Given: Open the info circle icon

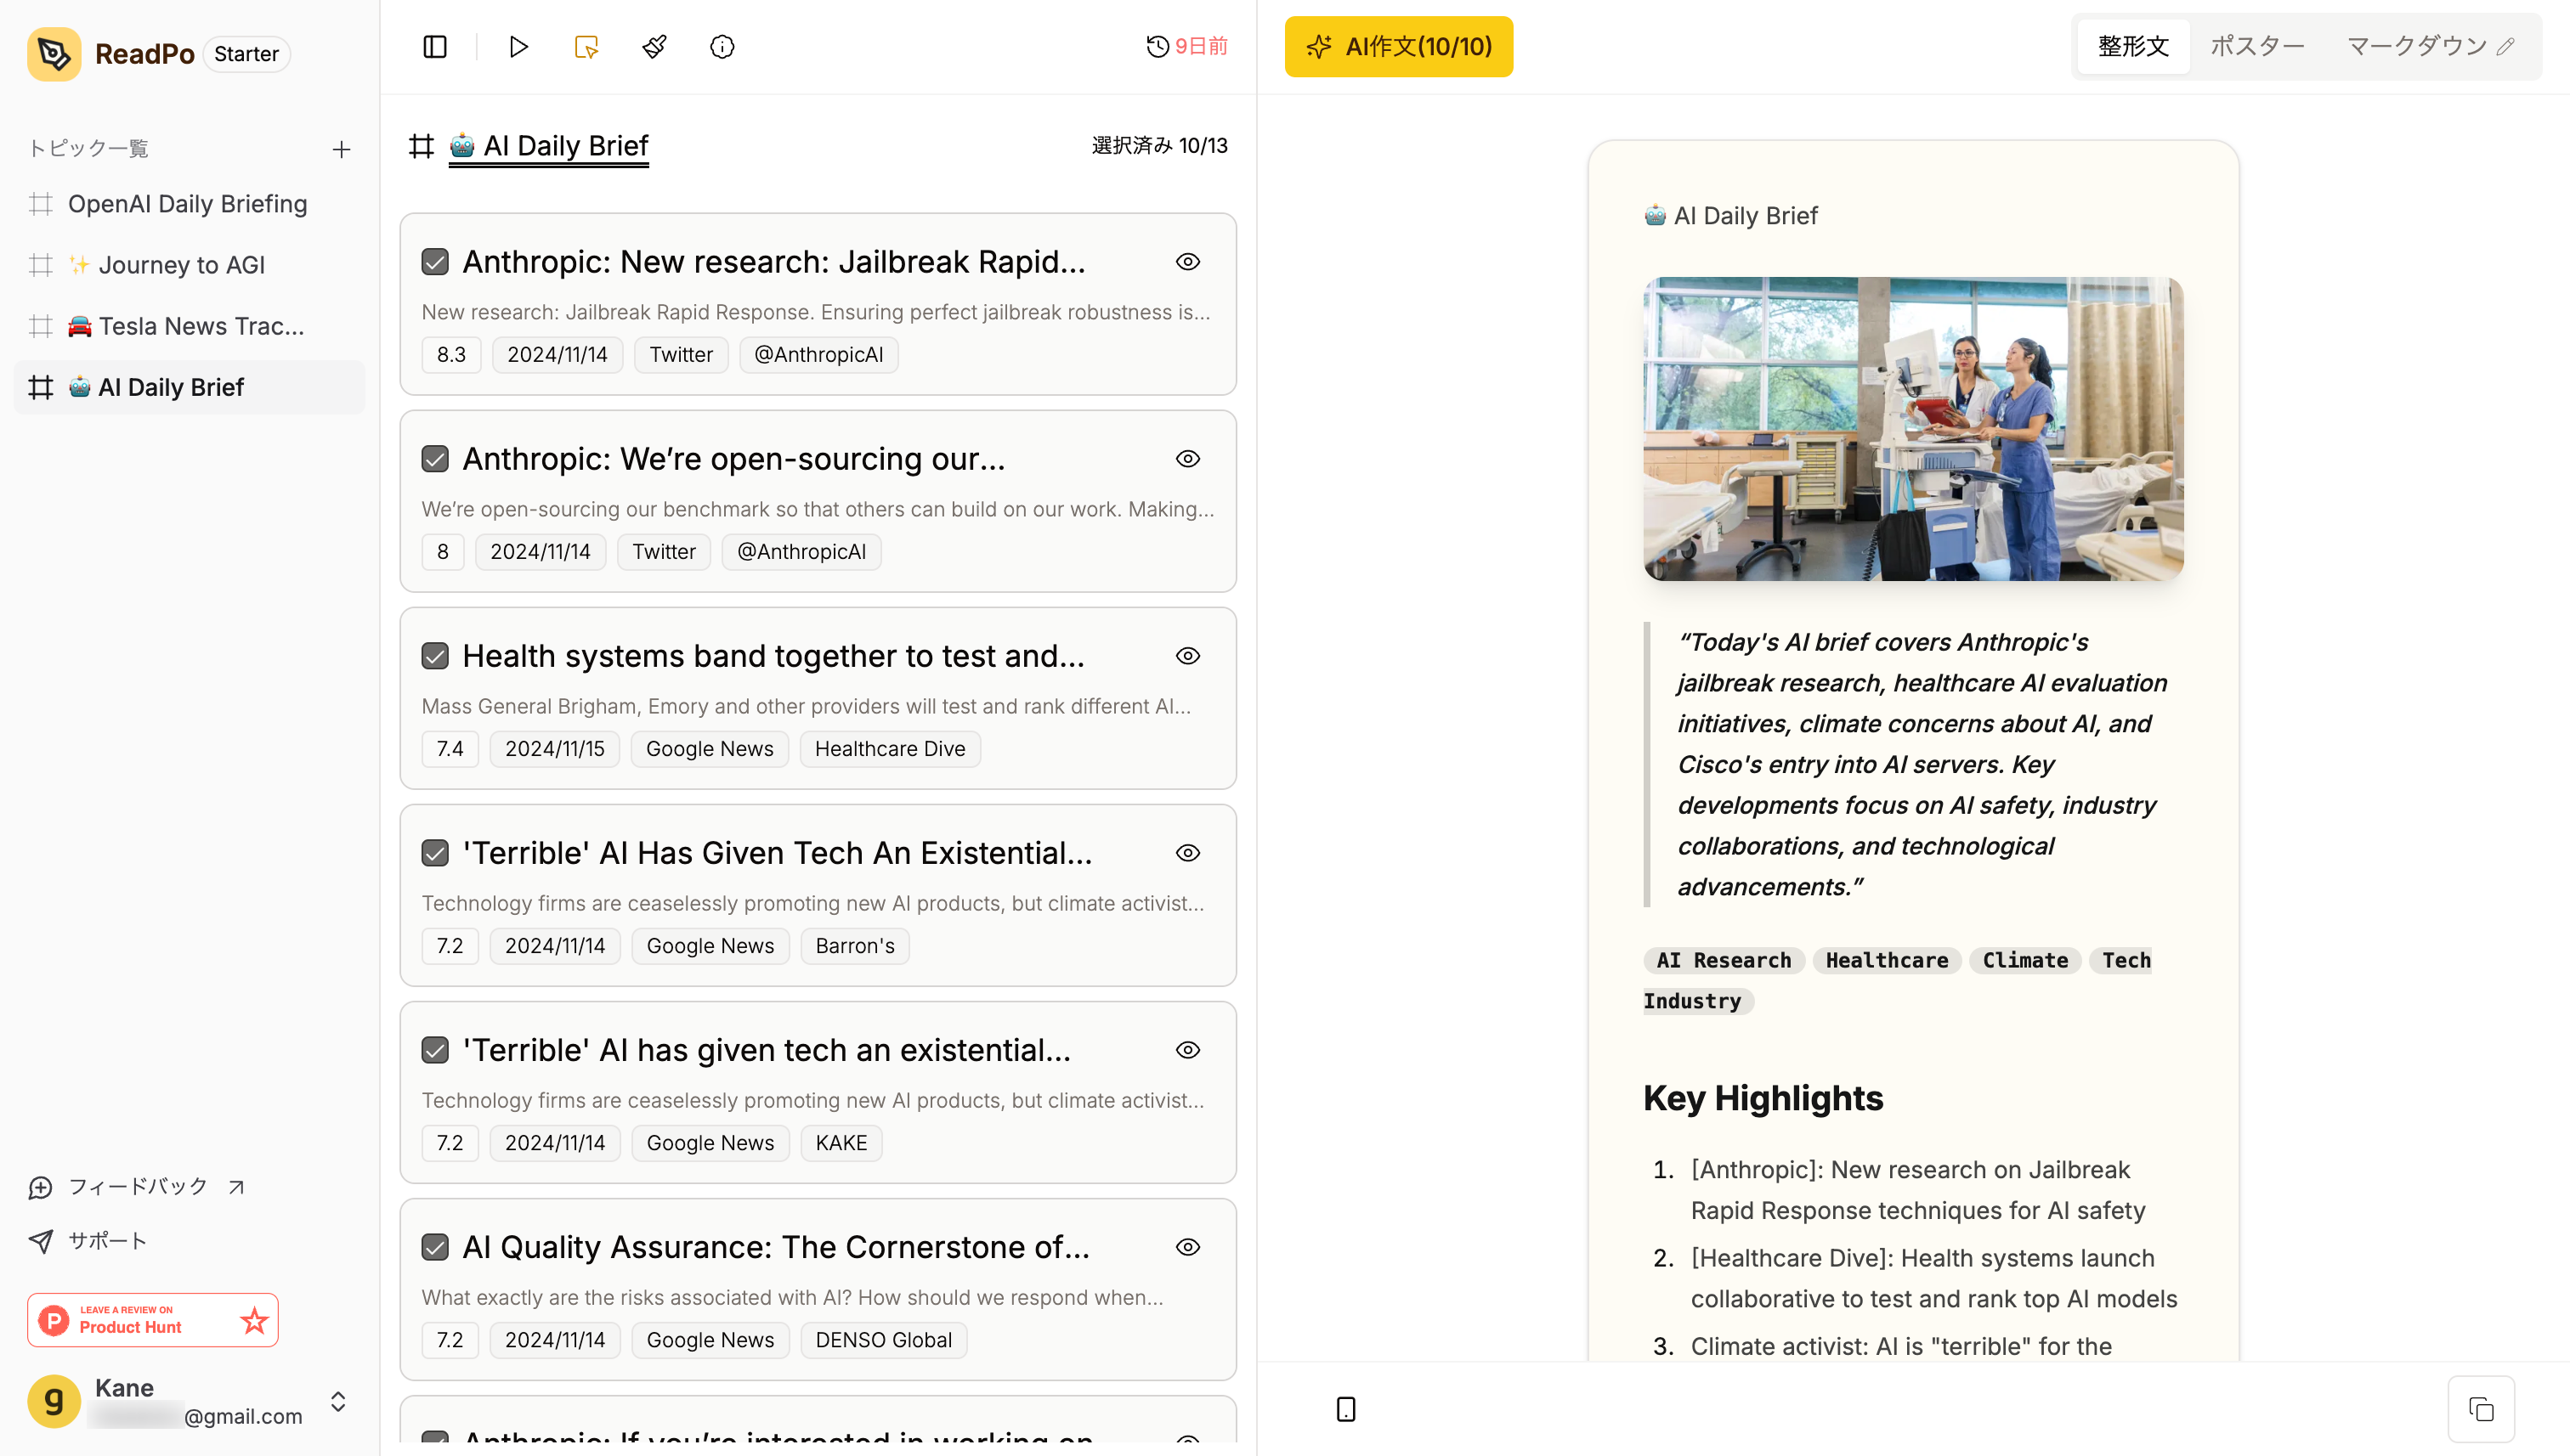Looking at the screenshot, I should click(722, 47).
